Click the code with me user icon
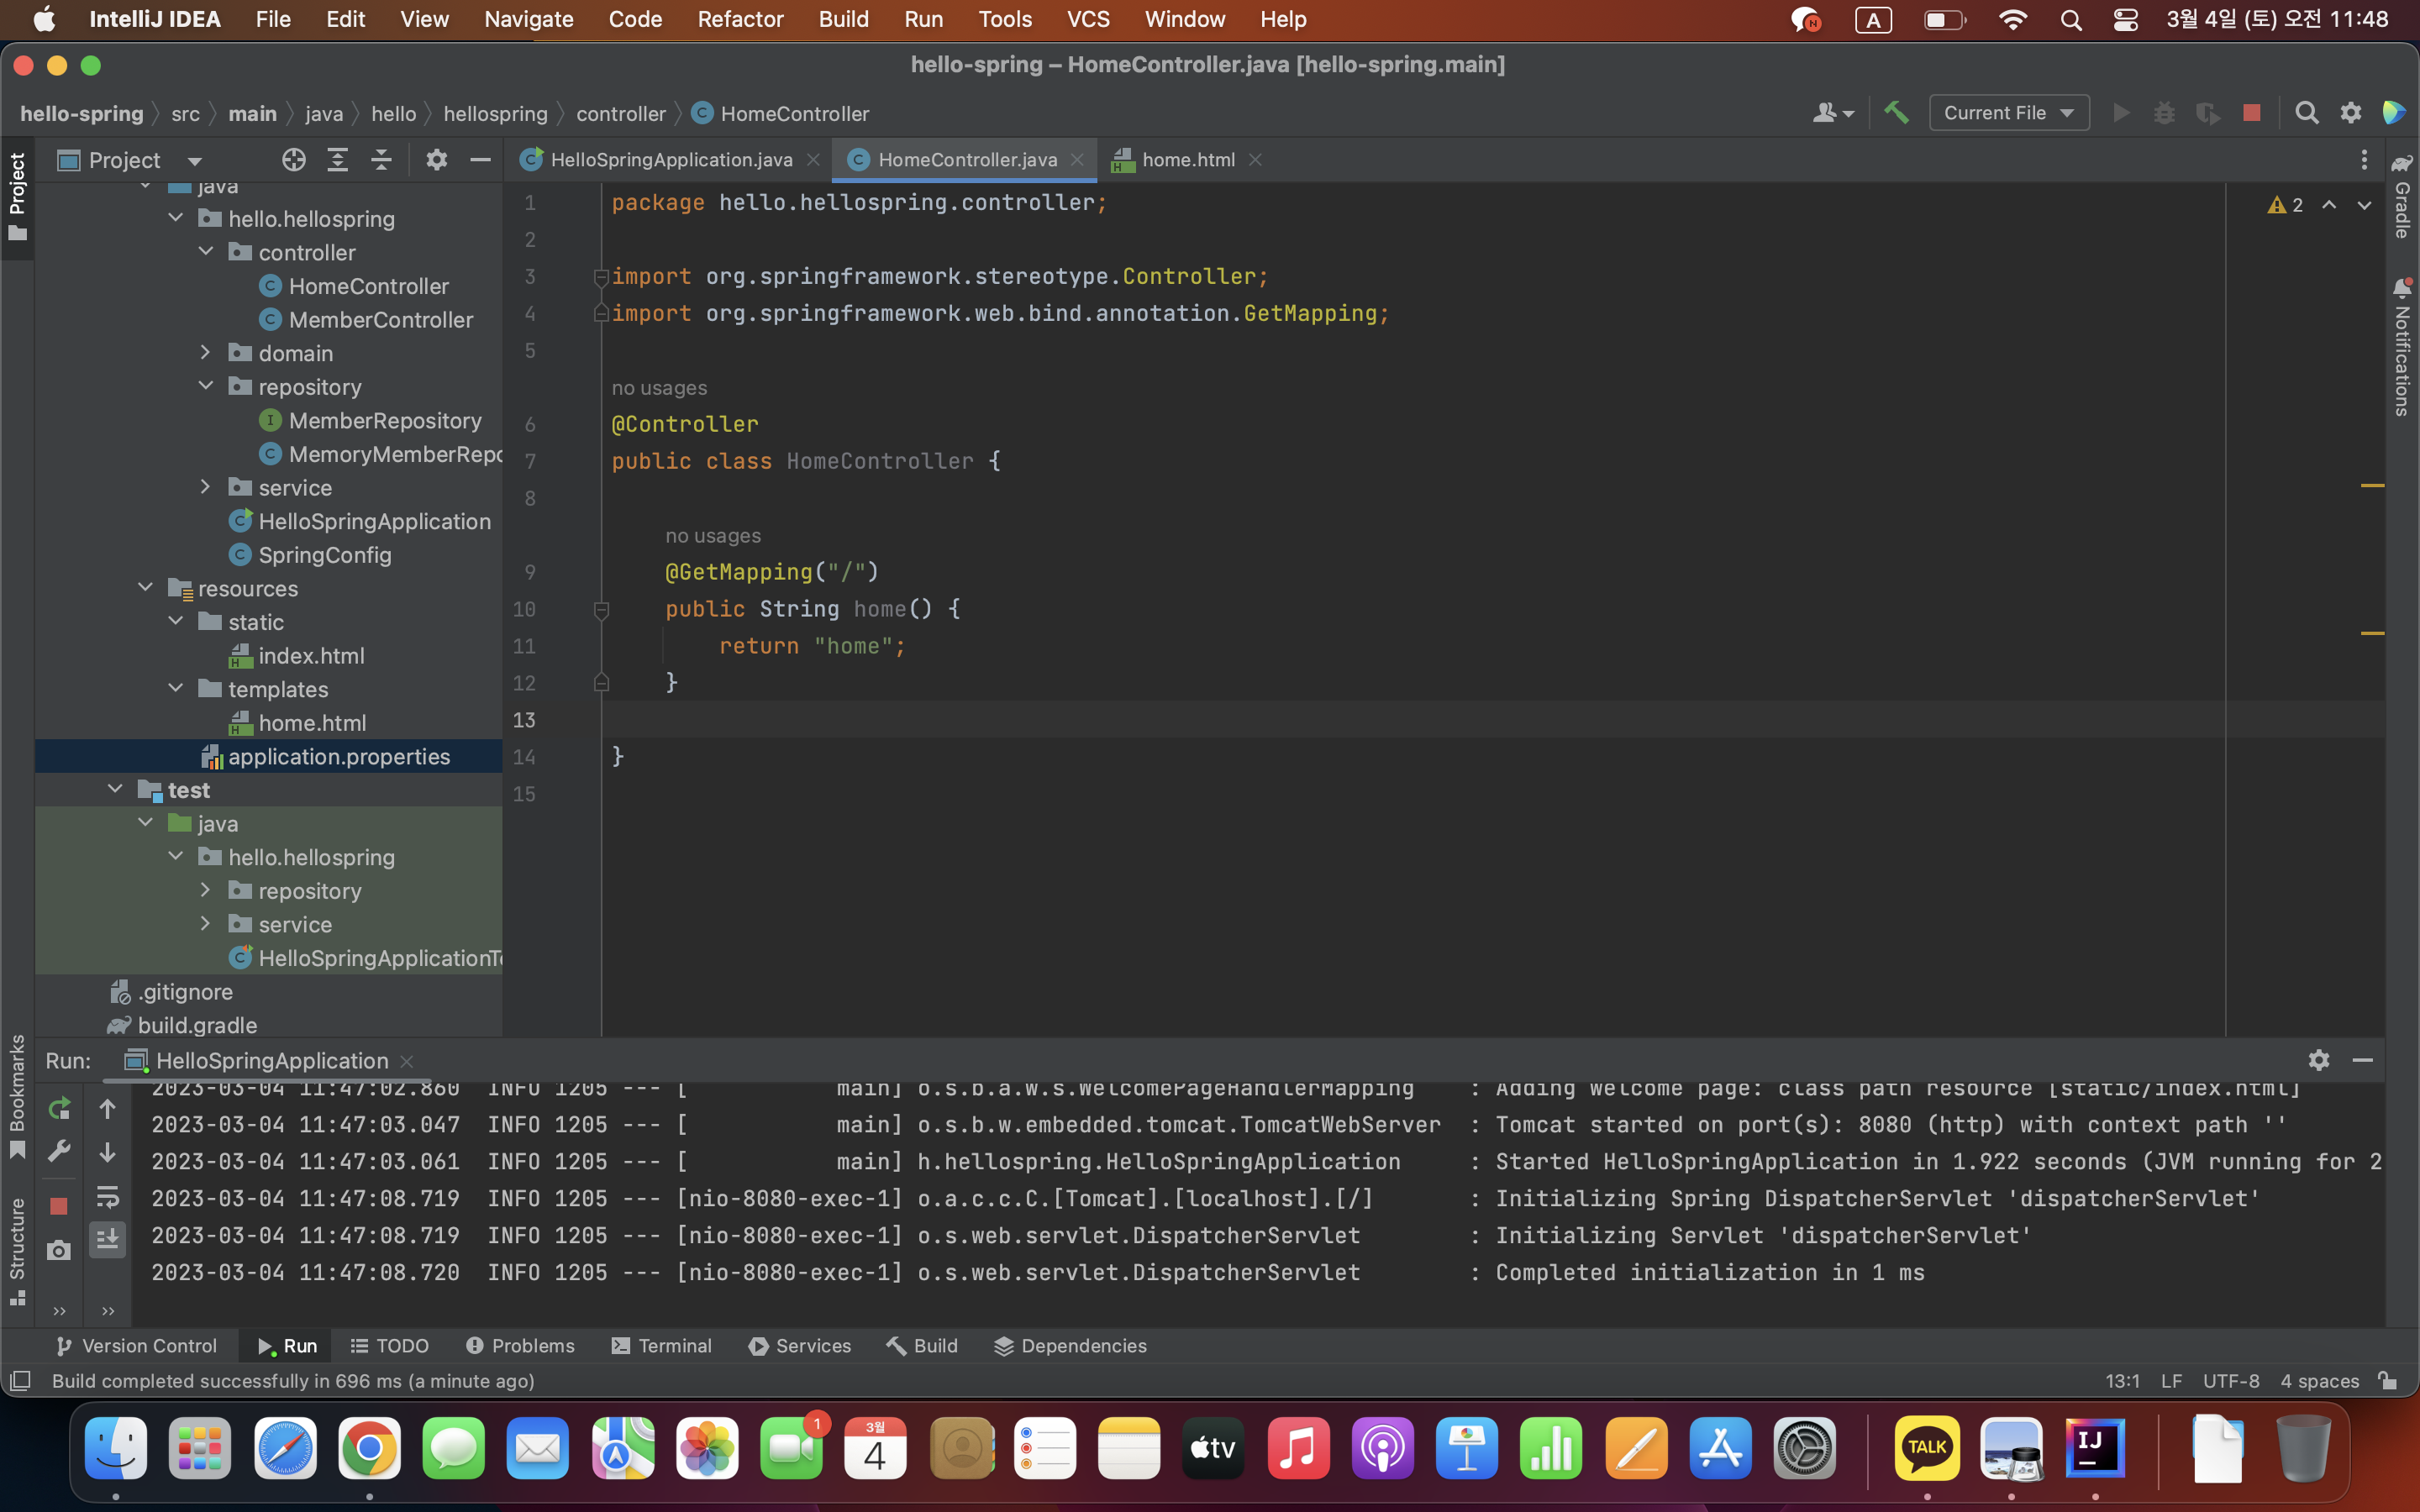2420x1512 pixels. 1833,113
